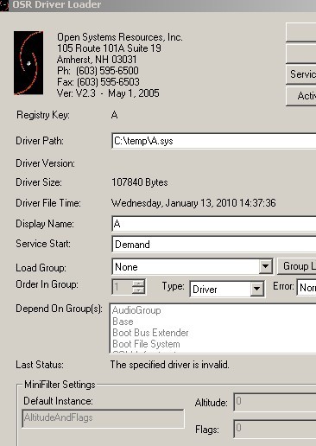Click the Default Instance AltitudeAndFlags field
The image size is (316, 446).
(x=103, y=418)
